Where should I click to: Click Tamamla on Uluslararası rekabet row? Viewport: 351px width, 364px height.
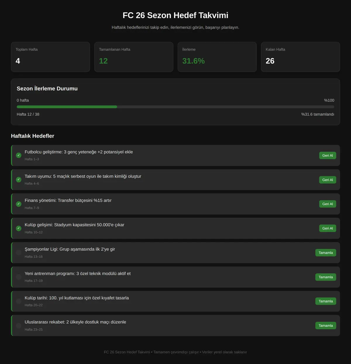click(326, 325)
